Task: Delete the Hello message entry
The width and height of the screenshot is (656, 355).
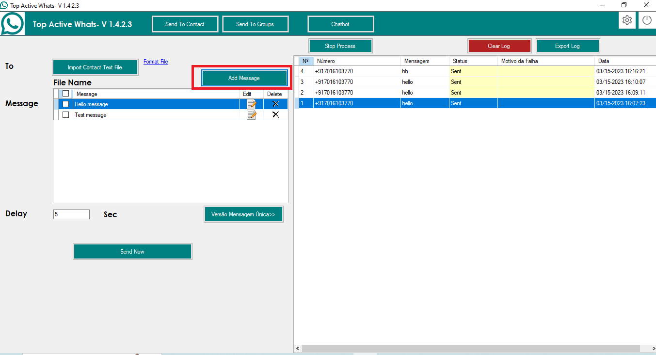Action: point(275,104)
